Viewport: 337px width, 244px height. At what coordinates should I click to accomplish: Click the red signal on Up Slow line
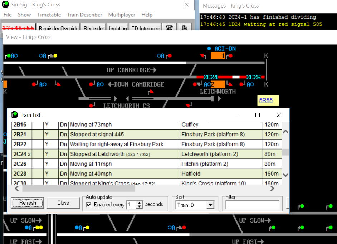point(184,228)
